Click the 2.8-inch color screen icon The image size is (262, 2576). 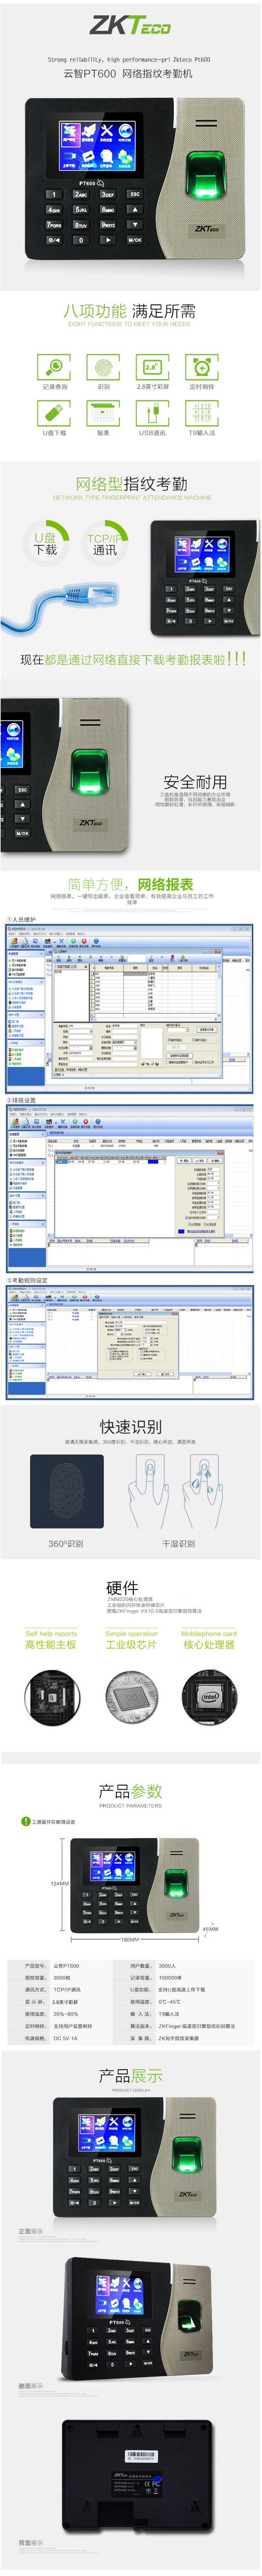coord(152,367)
